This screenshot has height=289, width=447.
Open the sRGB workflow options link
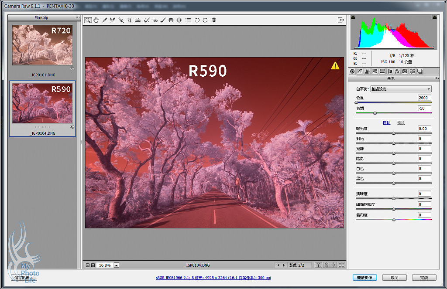(x=213, y=278)
